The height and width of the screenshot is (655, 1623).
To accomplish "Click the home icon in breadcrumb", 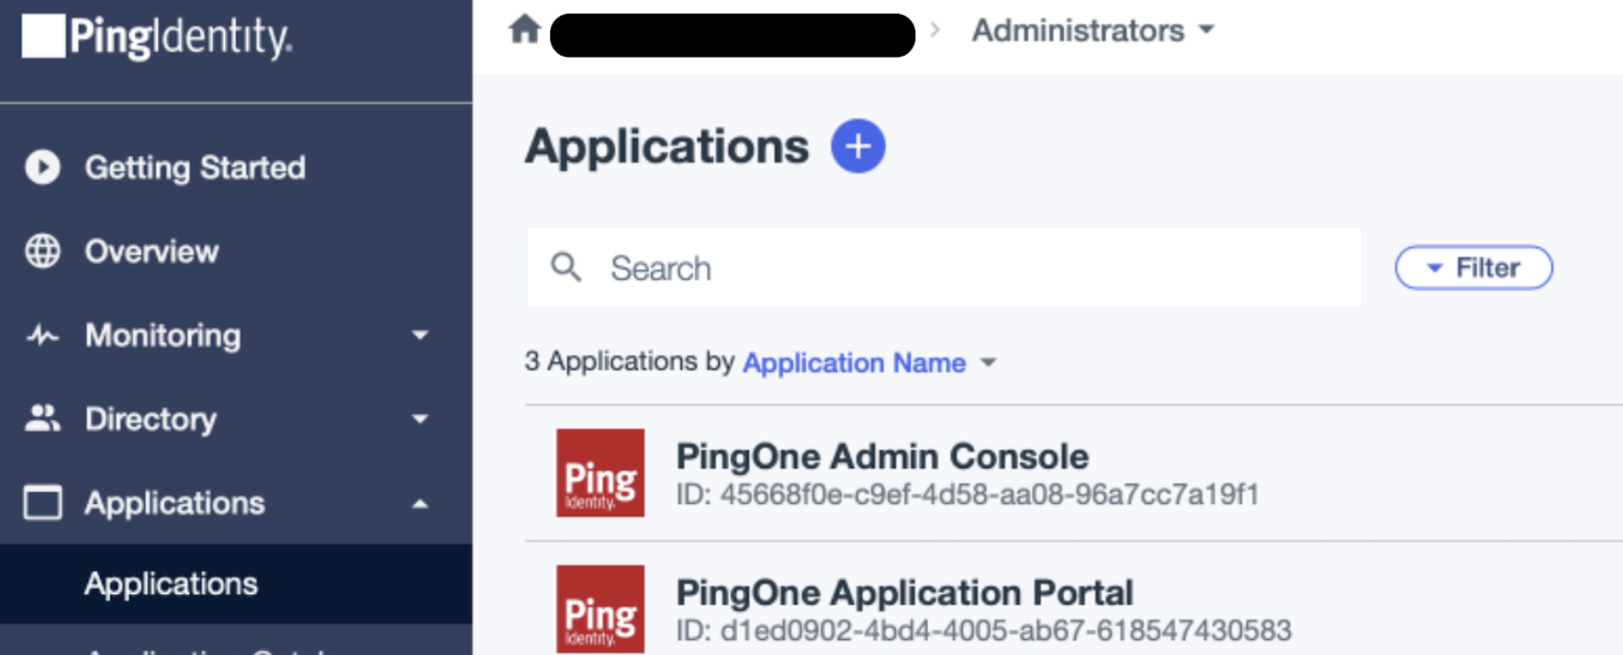I will tap(525, 30).
